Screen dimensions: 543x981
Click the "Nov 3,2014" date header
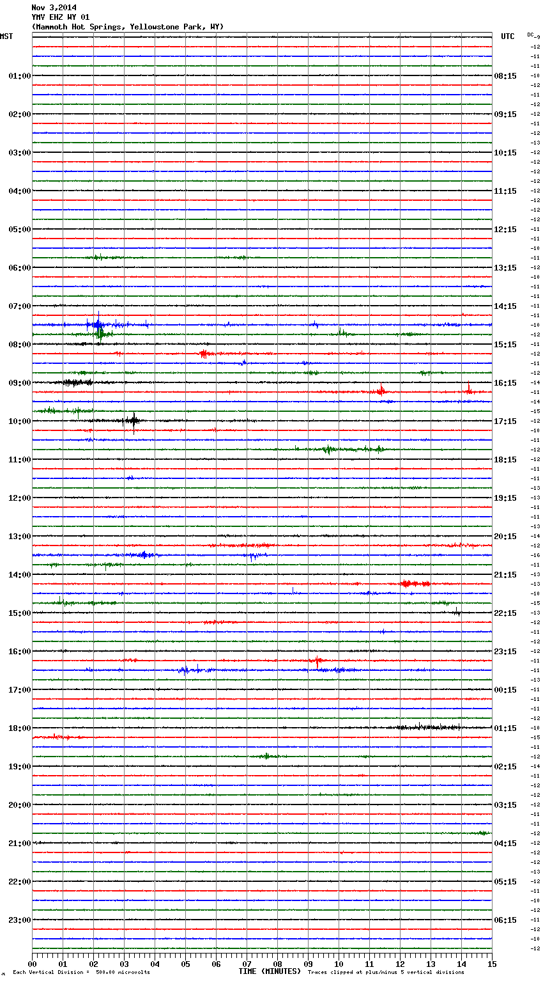tap(54, 8)
